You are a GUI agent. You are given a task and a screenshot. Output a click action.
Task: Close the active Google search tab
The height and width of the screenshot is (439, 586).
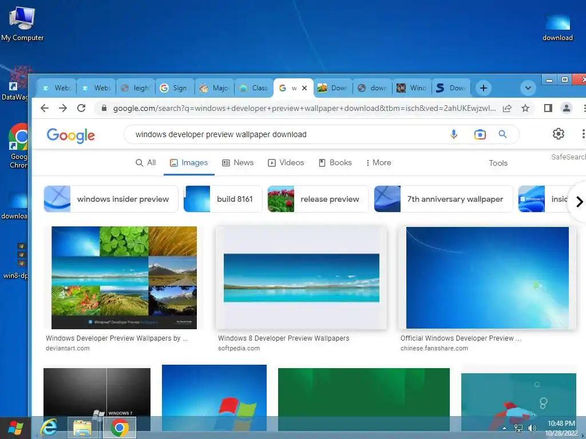pyautogui.click(x=304, y=88)
